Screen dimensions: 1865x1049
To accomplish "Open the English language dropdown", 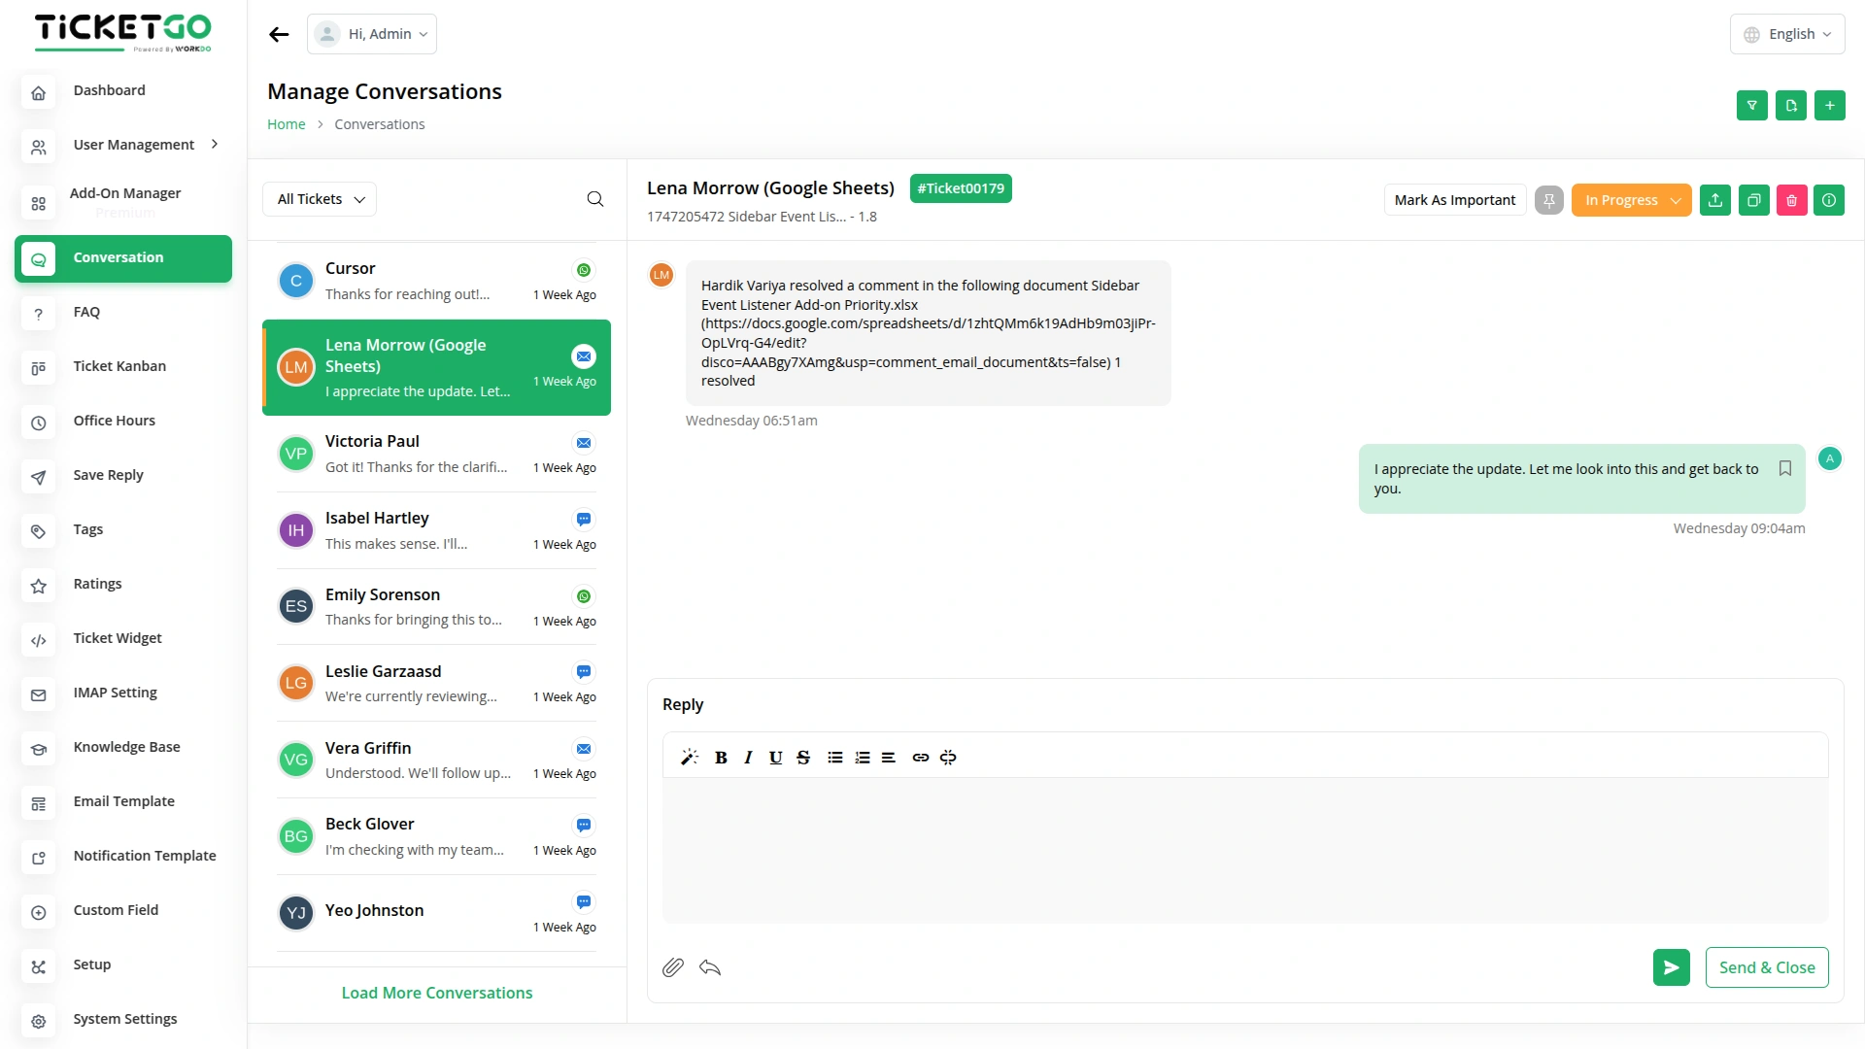I will coord(1787,34).
